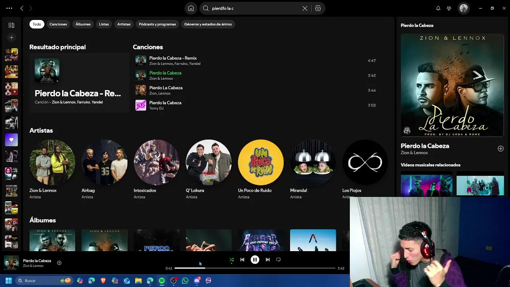Open Zion & Lennox link in now playing bar
This screenshot has height=287, width=510.
[33, 266]
